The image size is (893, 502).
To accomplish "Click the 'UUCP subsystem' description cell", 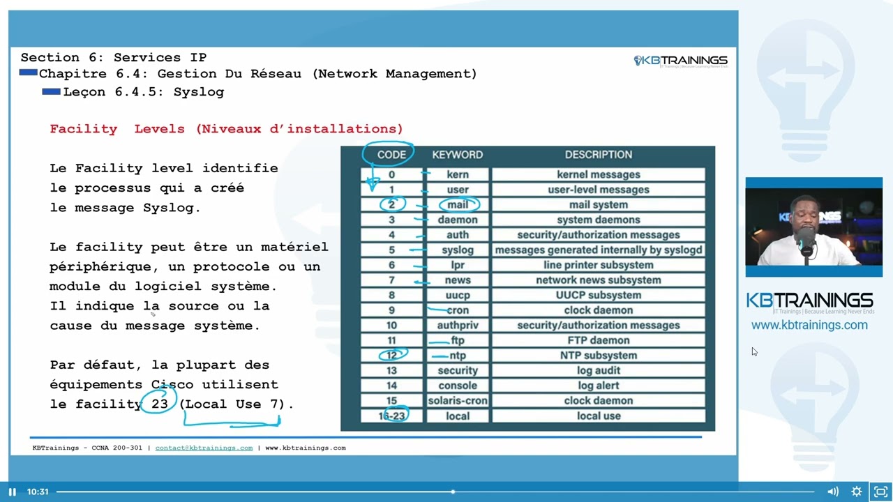I will click(599, 295).
